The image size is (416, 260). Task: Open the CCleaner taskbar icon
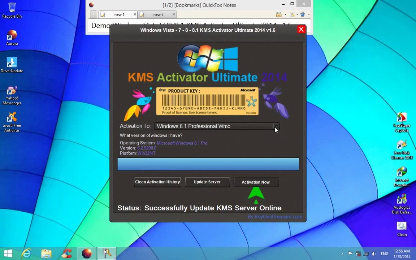click(x=66, y=253)
